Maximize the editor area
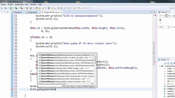 point(154,12)
